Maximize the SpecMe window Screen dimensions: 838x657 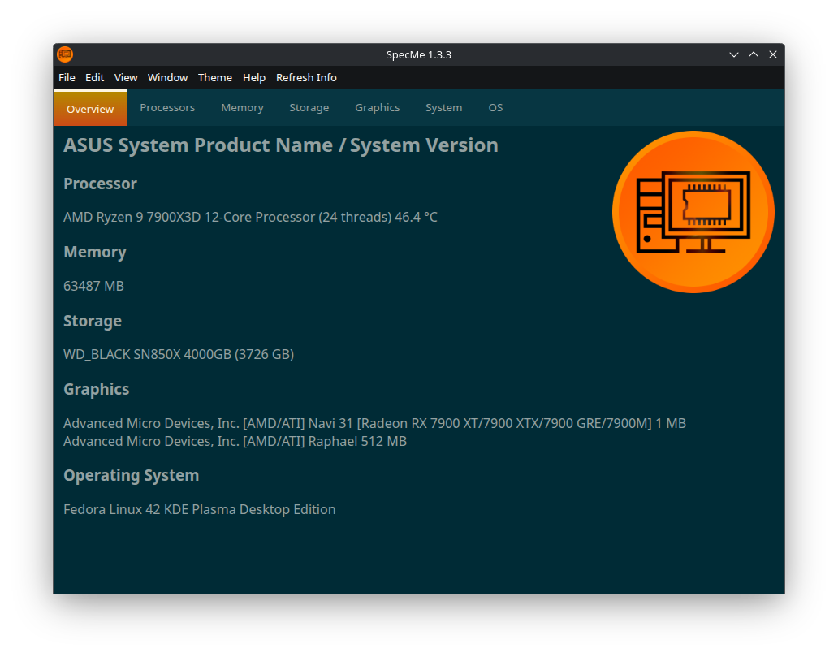pyautogui.click(x=754, y=54)
